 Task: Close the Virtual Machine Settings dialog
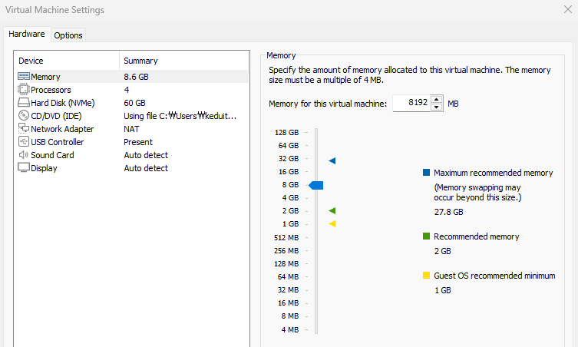click(568, 9)
